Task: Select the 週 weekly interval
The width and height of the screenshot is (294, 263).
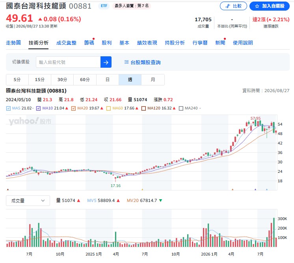Action: coord(130,80)
